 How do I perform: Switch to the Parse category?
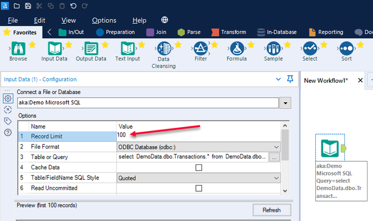point(189,32)
